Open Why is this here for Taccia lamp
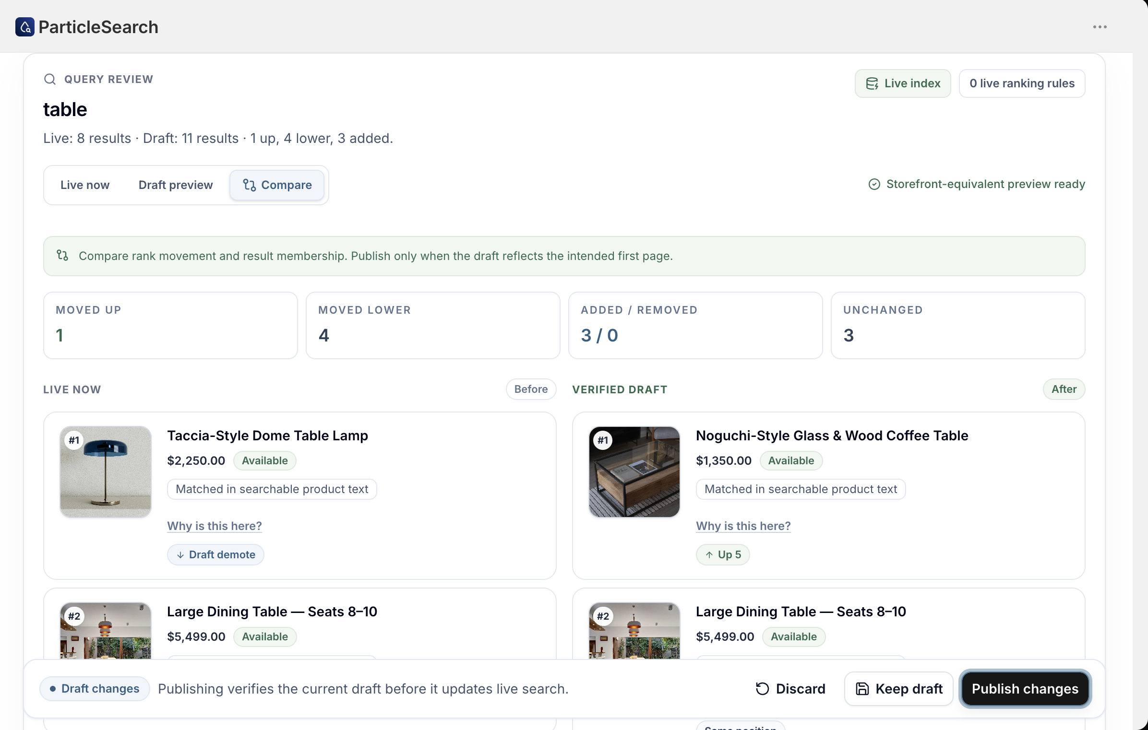 215,526
